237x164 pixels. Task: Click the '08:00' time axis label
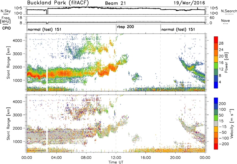86,158
